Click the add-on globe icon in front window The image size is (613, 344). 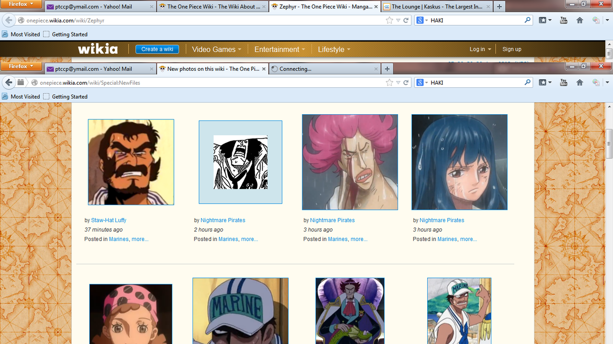[596, 83]
